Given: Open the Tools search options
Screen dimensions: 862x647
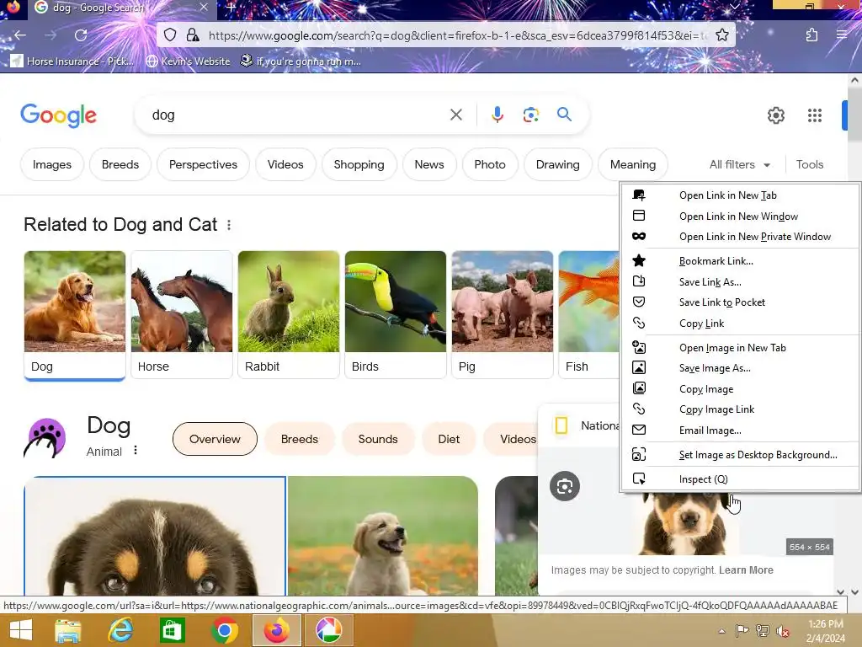Looking at the screenshot, I should click(x=809, y=164).
